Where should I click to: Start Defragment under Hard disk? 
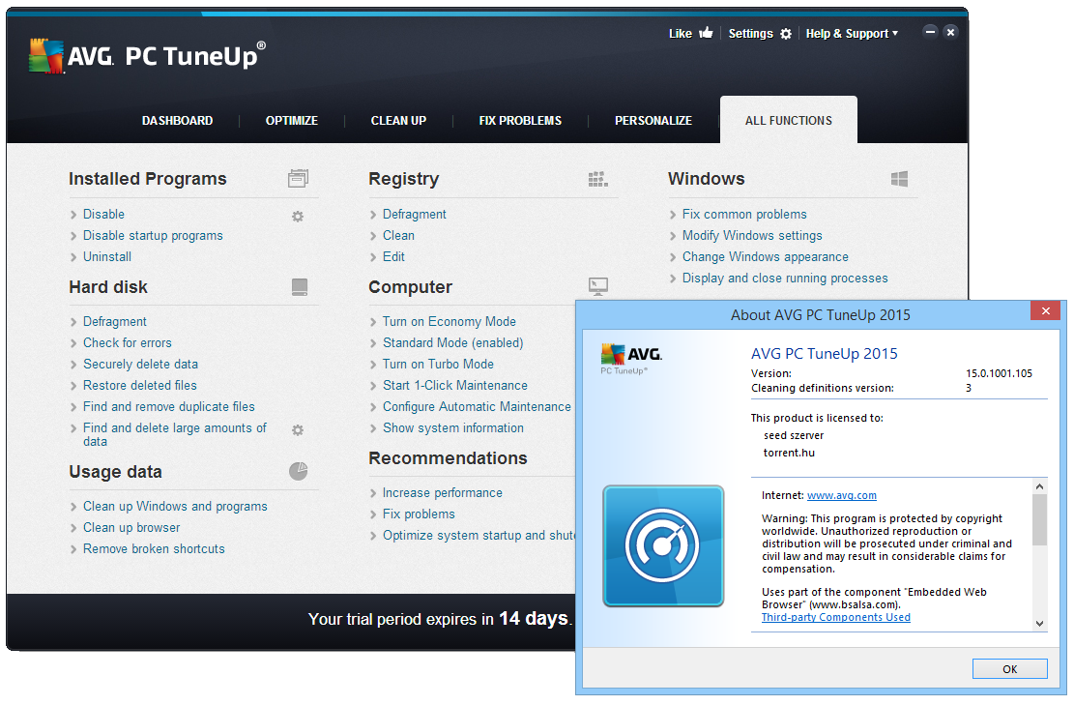pyautogui.click(x=115, y=322)
